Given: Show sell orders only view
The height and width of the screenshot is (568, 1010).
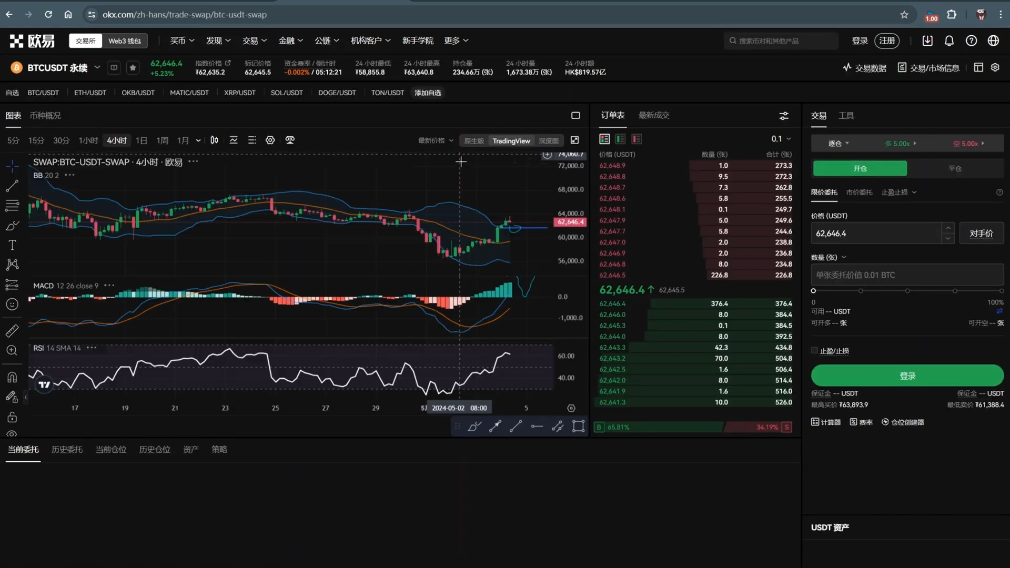Looking at the screenshot, I should (637, 139).
